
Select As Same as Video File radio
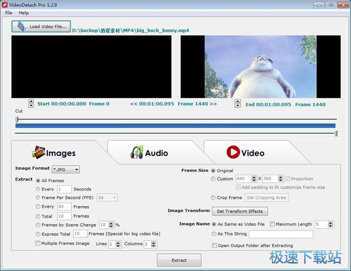pos(214,224)
